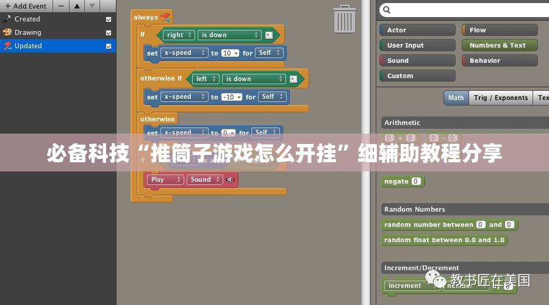Move event down with the down arrow
The height and width of the screenshot is (305, 549).
coord(93,6)
